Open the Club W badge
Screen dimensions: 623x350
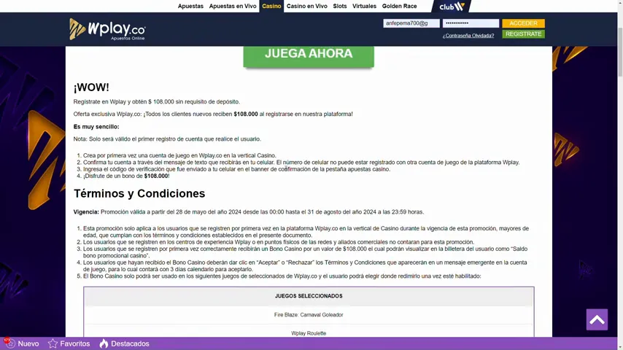(x=452, y=7)
